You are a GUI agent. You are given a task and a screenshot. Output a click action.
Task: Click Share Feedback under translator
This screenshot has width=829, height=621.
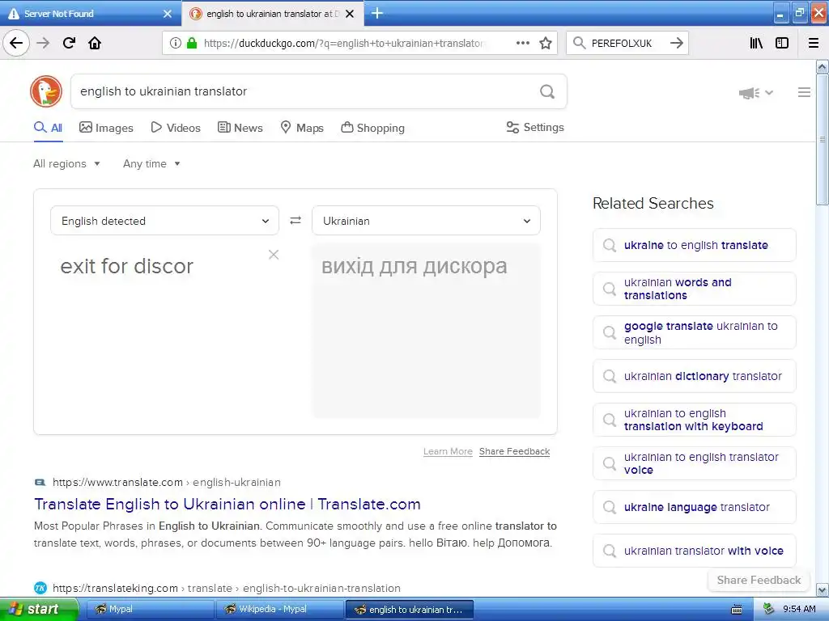click(514, 451)
